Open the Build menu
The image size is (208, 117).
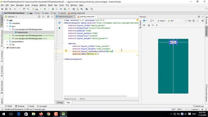(50, 5)
